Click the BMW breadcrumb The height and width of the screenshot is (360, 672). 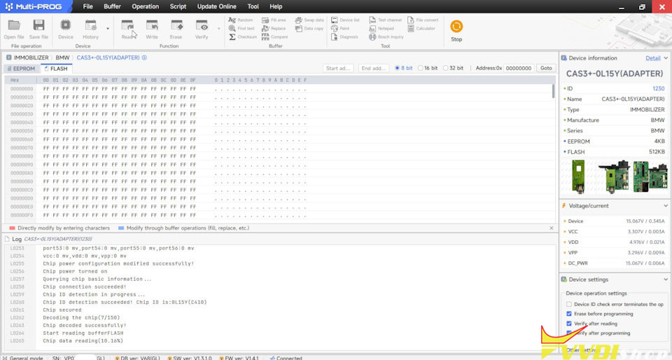(x=62, y=57)
